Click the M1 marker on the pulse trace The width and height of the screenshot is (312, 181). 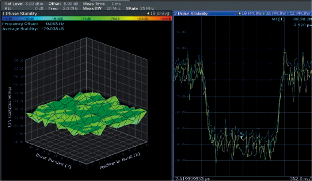click(x=241, y=136)
